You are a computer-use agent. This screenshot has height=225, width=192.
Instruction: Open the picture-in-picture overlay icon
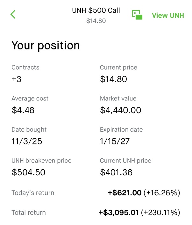pos(137,15)
